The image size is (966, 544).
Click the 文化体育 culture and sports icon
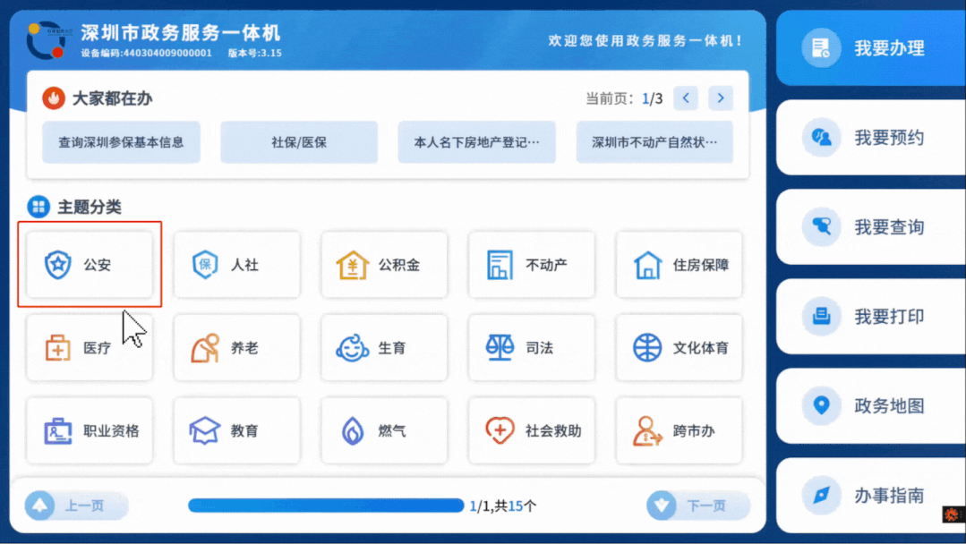[679, 347]
